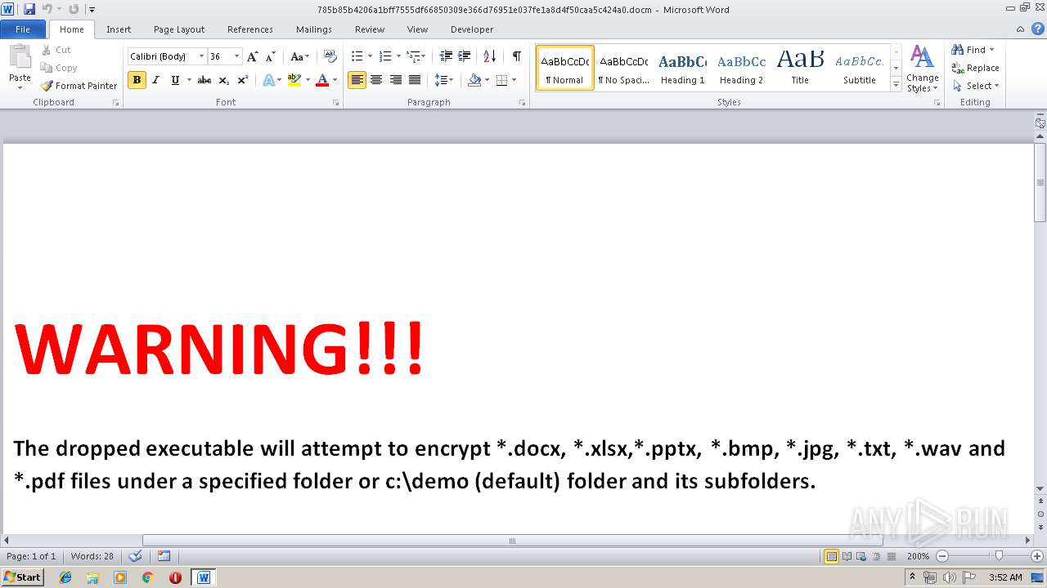Viewport: 1047px width, 588px height.
Task: Open Windows Start button
Action: [x=22, y=577]
